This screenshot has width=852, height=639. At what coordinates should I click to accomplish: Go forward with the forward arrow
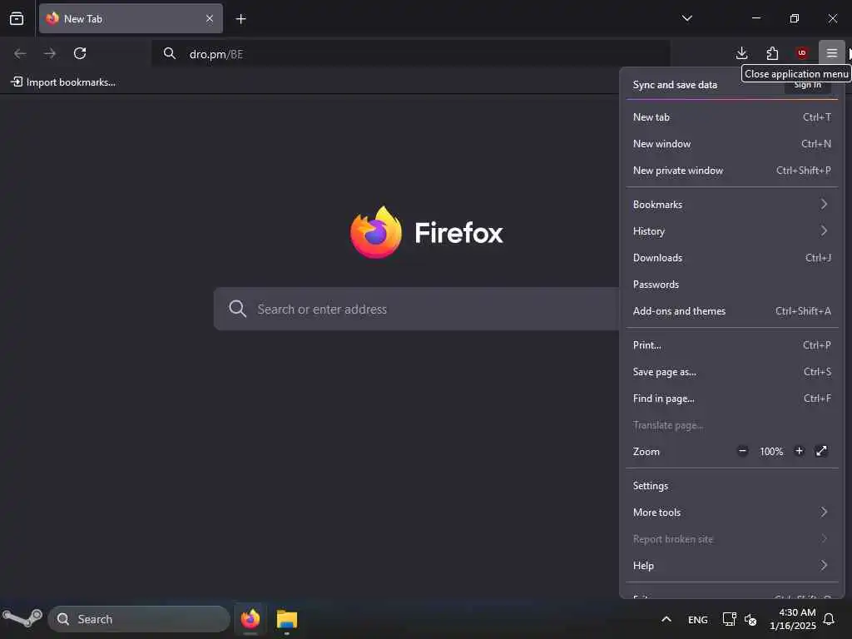pos(50,53)
